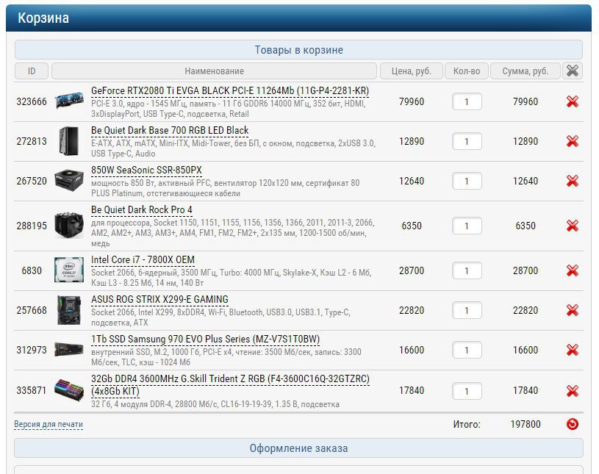The width and height of the screenshot is (599, 474).
Task: Click the 'Цена, руб.' column header
Action: coord(412,71)
